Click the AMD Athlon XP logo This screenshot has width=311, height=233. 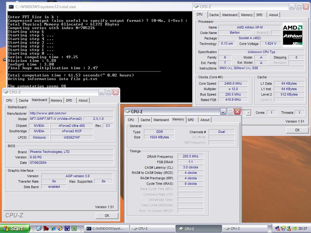pyautogui.click(x=292, y=36)
